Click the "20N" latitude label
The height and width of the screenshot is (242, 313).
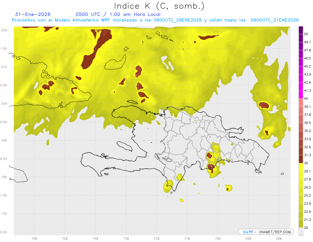pyautogui.click(x=4, y=104)
